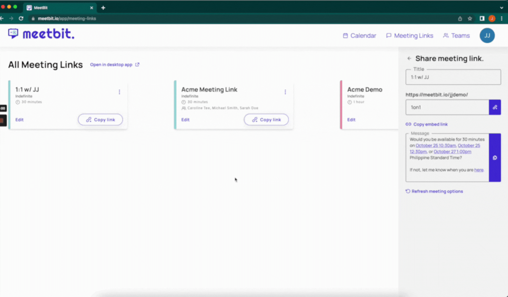The height and width of the screenshot is (297, 508).
Task: Click the here link in the message
Action: click(479, 170)
